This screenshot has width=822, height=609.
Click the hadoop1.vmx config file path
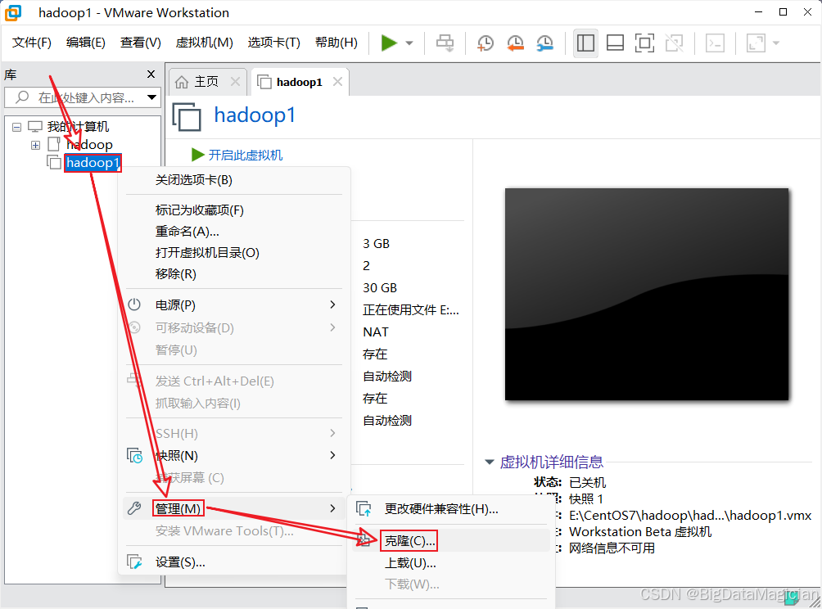pos(690,516)
